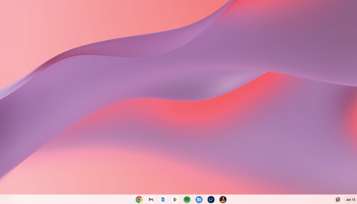
Task: Open the Tote holding space icon
Action: [338, 199]
